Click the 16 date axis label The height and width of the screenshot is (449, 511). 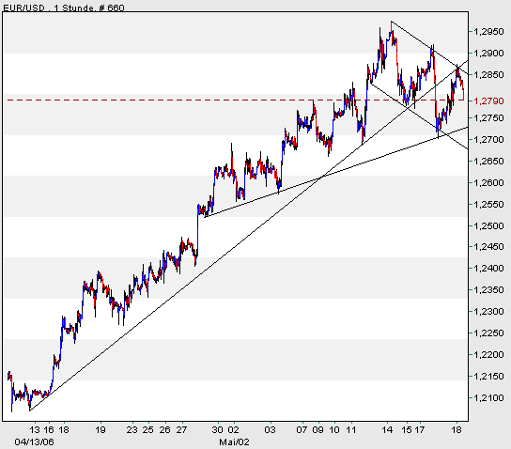[x=49, y=430]
